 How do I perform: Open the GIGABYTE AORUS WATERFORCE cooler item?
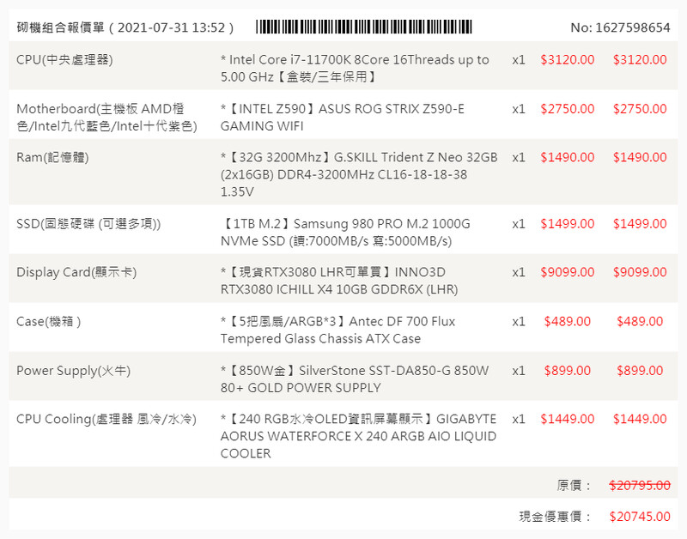[x=358, y=436]
